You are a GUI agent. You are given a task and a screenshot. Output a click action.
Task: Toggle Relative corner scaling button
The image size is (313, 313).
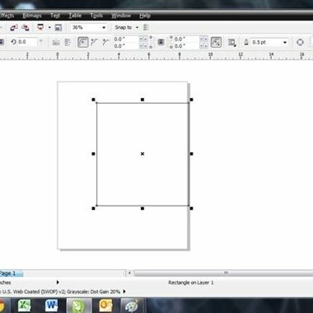coord(216,43)
